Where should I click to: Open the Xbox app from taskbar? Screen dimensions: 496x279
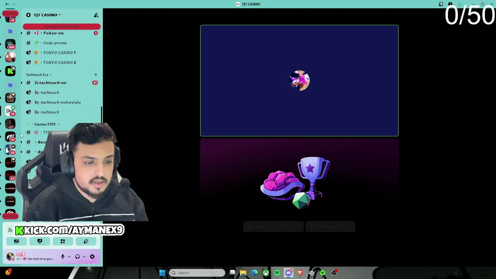tap(266, 273)
